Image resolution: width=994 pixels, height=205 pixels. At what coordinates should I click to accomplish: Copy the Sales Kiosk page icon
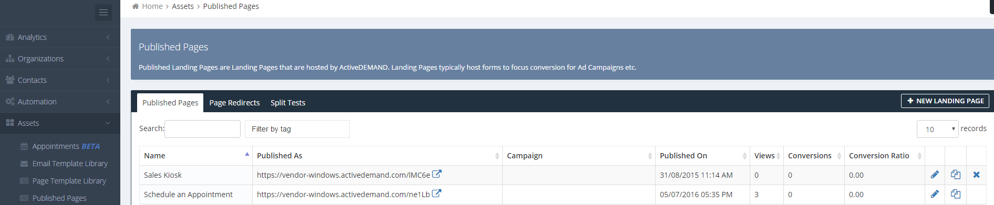pyautogui.click(x=956, y=175)
